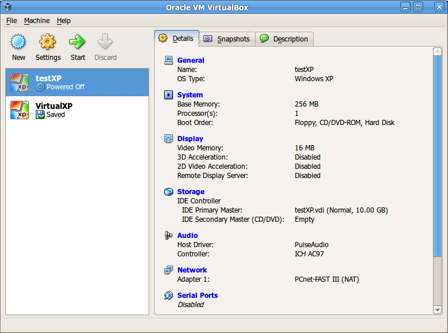Image resolution: width=448 pixels, height=333 pixels.
Task: Open the Audio settings link
Action: [x=187, y=236]
